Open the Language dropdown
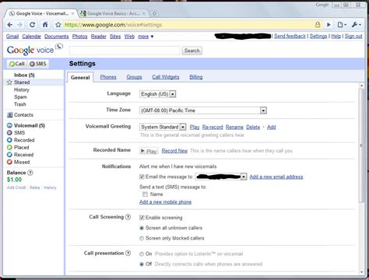This screenshot has height=280, width=369. [158, 94]
